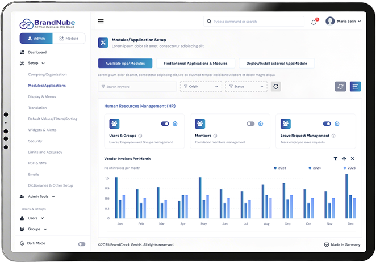Click the hamburger menu icon
Viewport: 376px width, 262px height.
click(x=101, y=21)
